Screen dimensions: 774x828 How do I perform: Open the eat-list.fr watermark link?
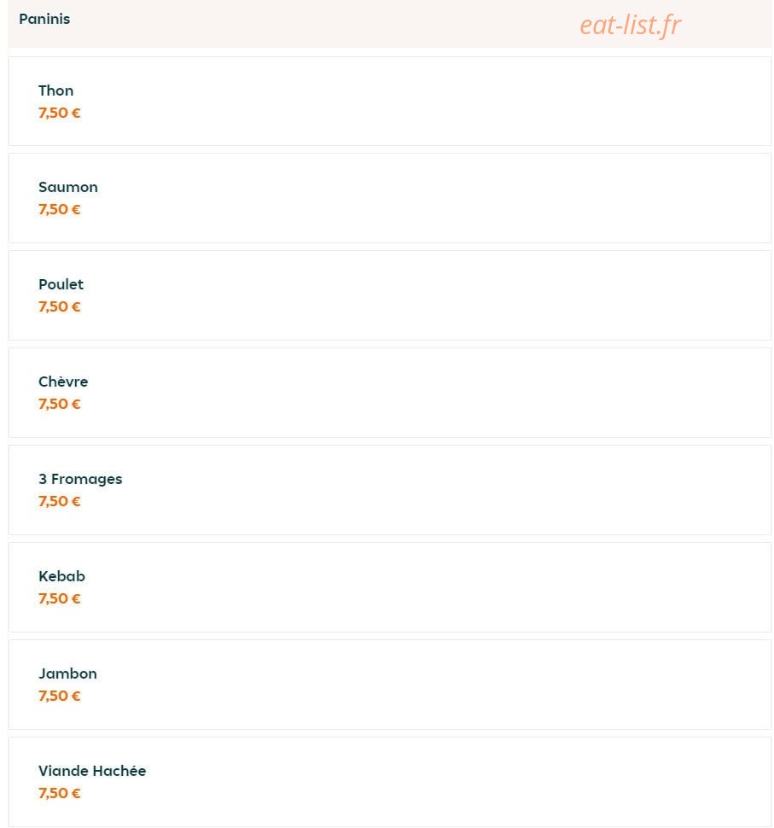pos(631,26)
